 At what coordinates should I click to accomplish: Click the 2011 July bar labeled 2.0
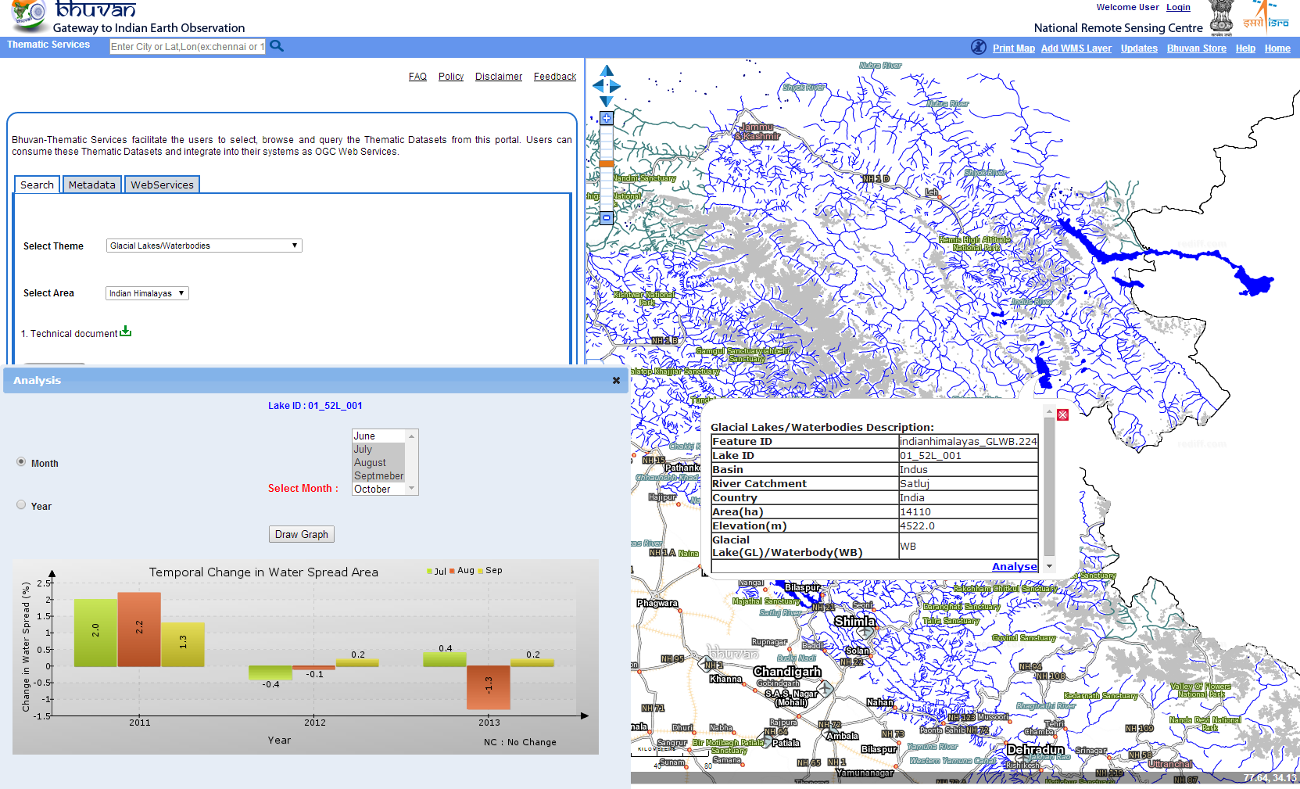[x=95, y=633]
